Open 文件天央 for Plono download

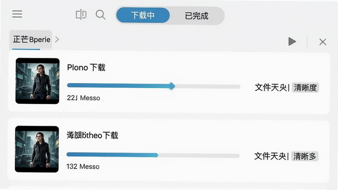coord(271,88)
